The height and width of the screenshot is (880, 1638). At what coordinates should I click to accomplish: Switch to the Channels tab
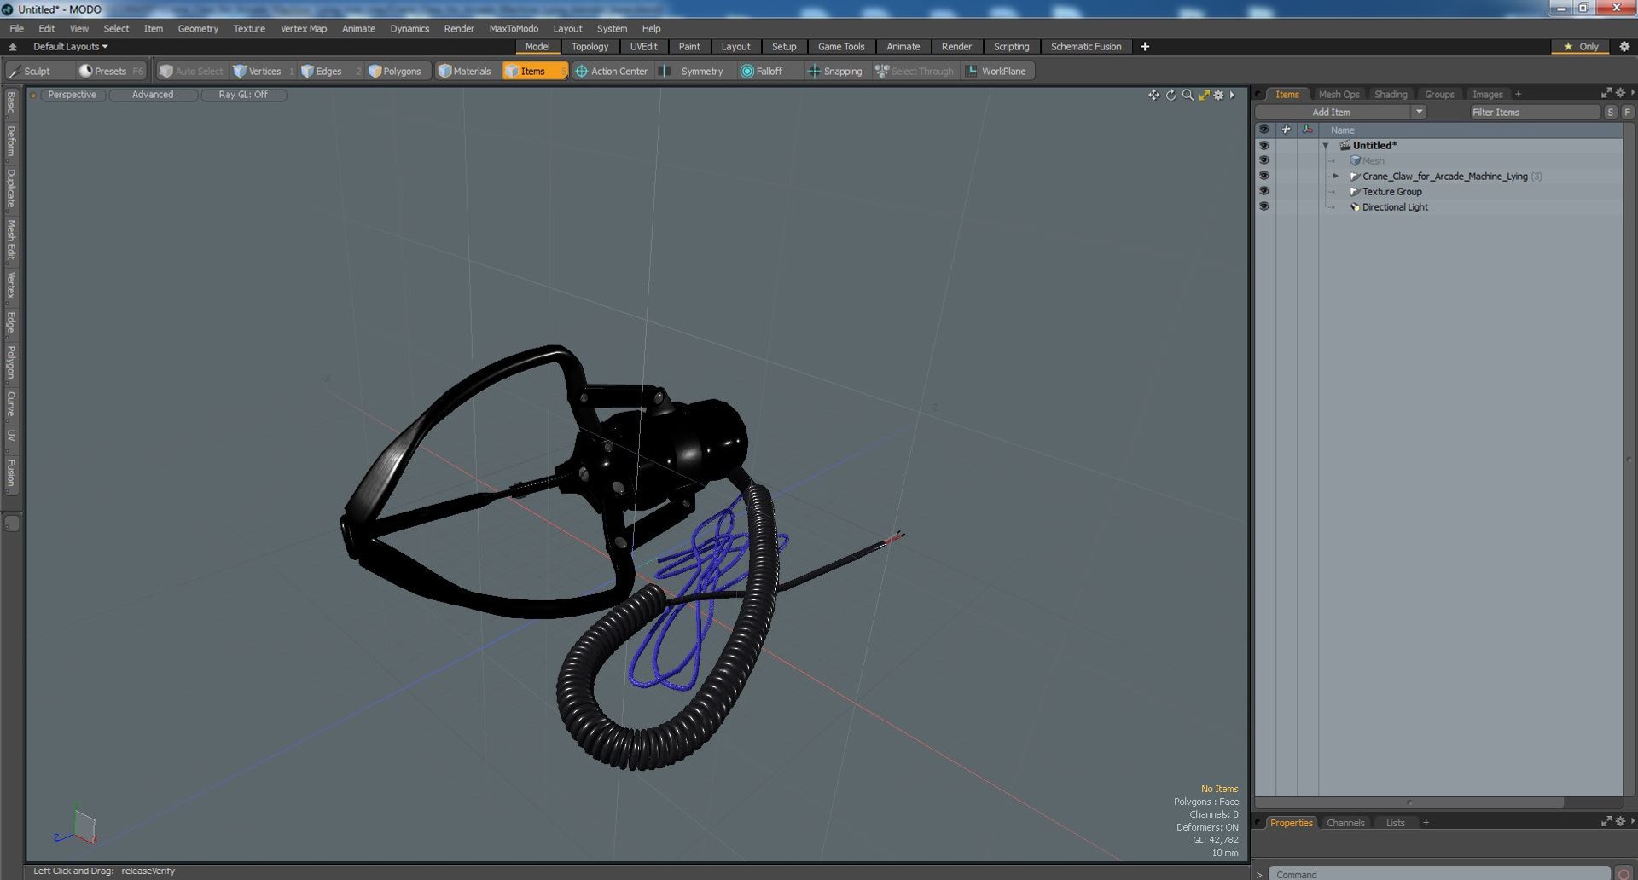point(1345,823)
